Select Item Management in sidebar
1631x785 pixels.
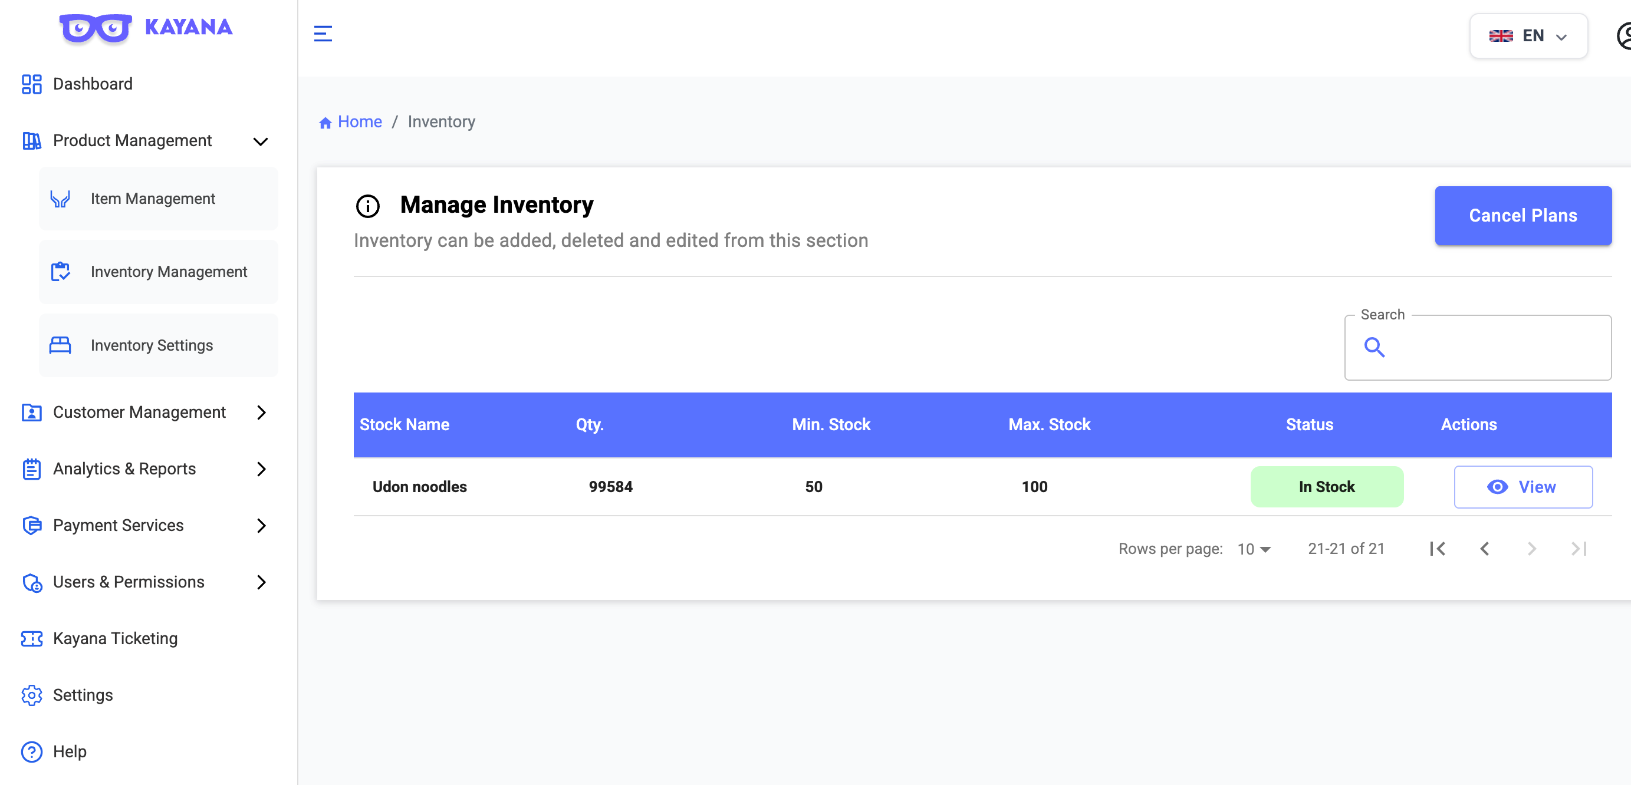click(x=158, y=199)
